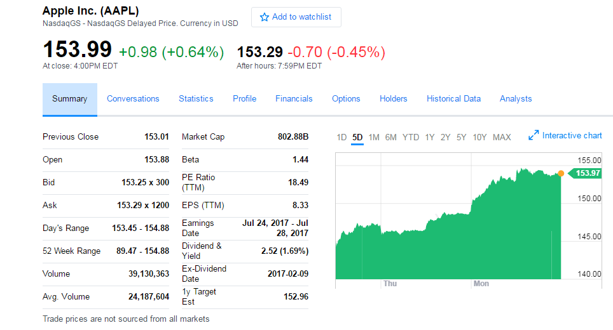
Task: Click the +0.98 (+0.64%) change text
Action: pos(171,52)
